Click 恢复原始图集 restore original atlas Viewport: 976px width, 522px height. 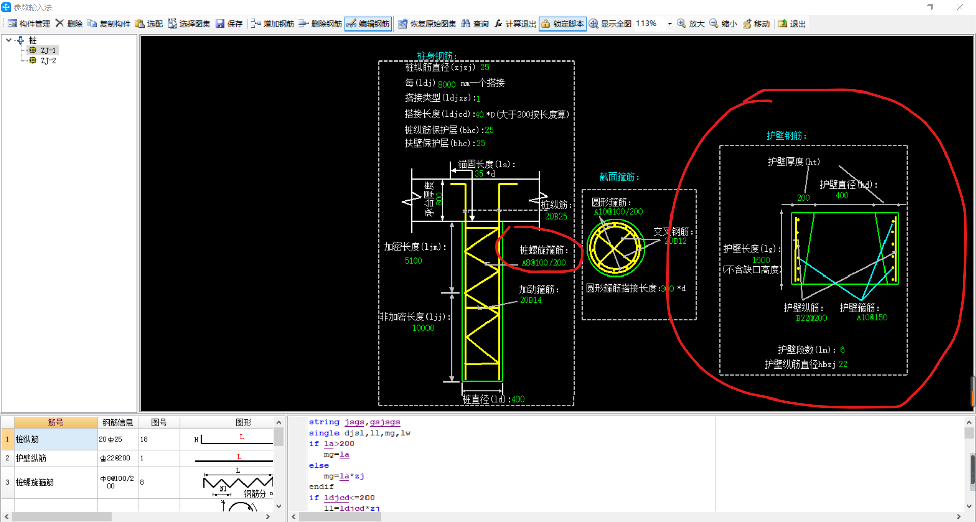click(x=427, y=24)
